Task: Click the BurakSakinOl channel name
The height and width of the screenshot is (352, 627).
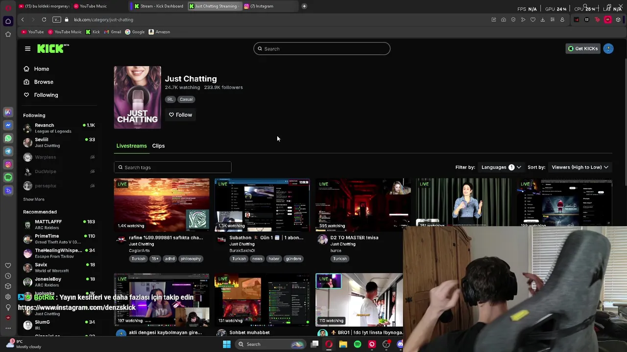Action: (242, 251)
